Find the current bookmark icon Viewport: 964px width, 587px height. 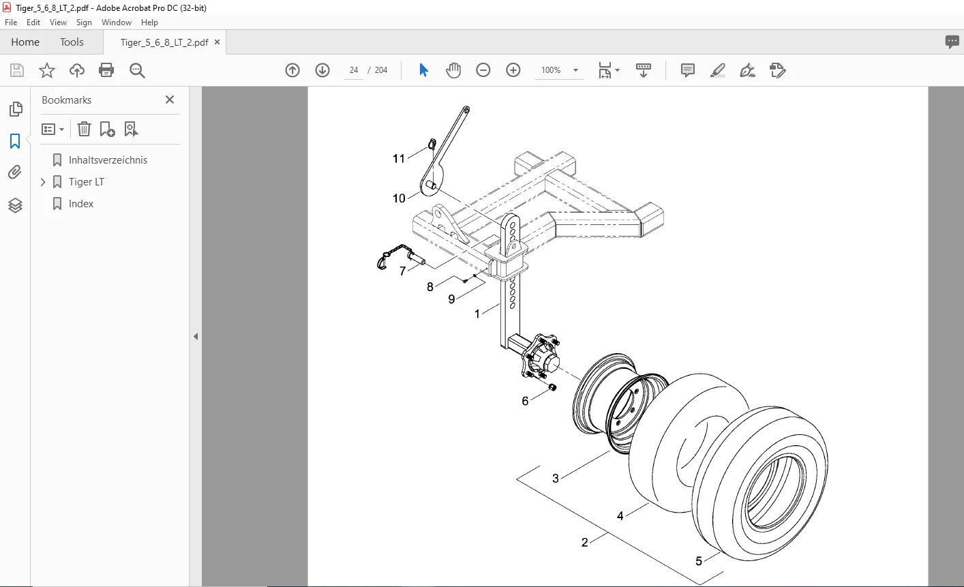point(131,129)
